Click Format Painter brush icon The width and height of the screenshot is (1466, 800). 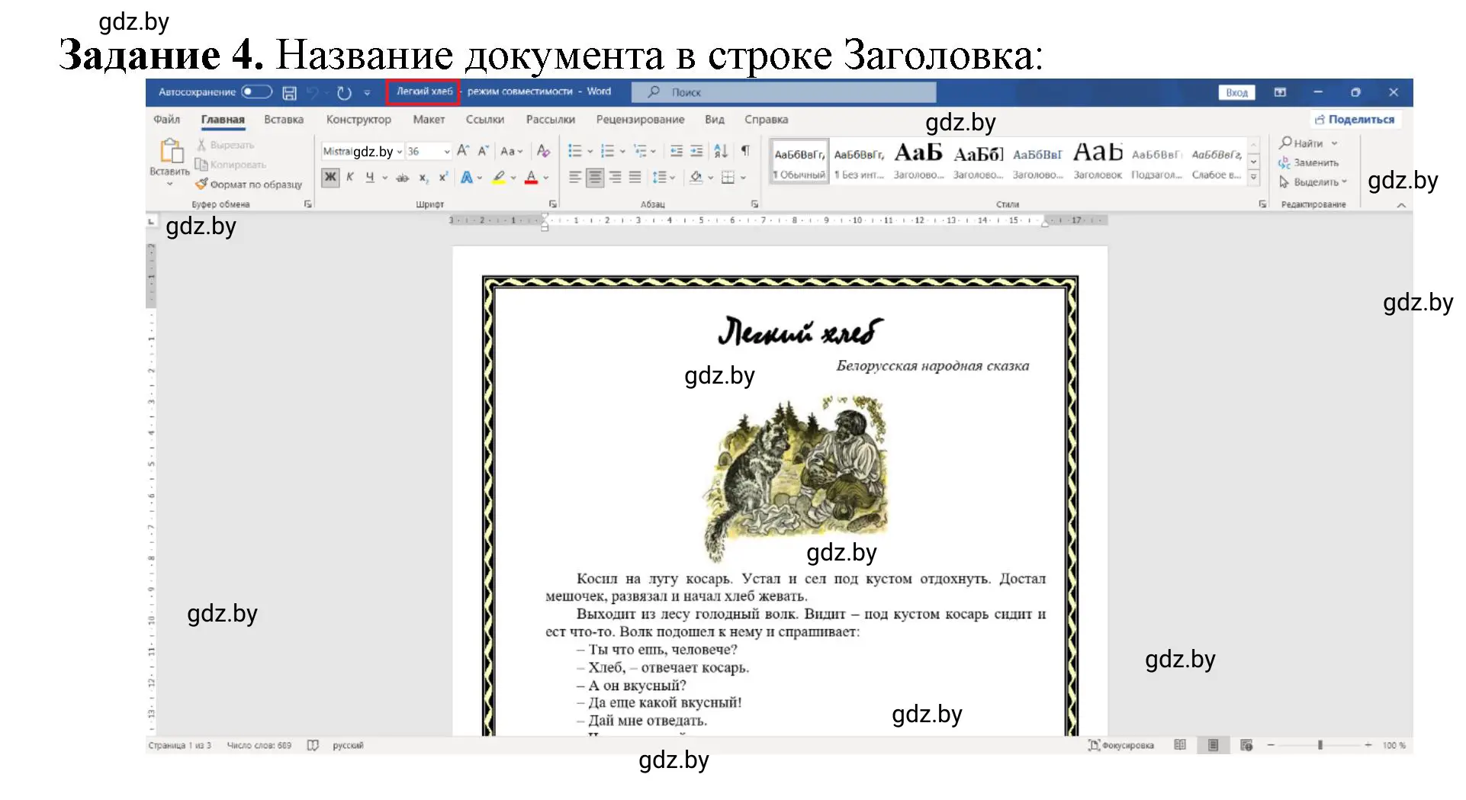coord(201,184)
